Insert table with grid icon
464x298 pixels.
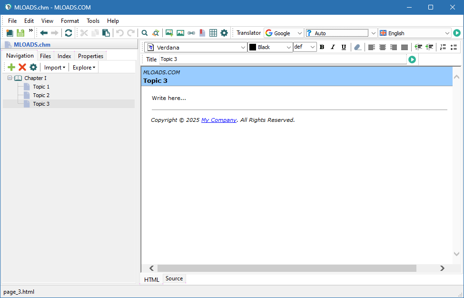(213, 33)
